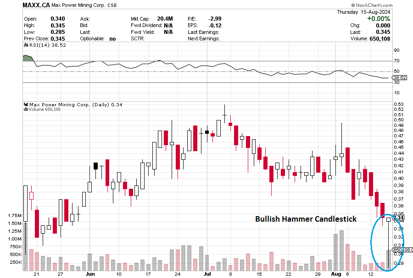Click the RSI axis level 70
Screen dimensions: 413x278
[x=396, y=61]
